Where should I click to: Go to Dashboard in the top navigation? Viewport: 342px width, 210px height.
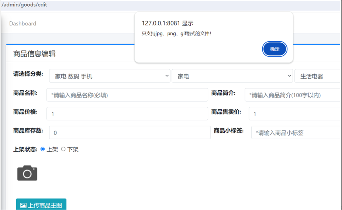tap(23, 24)
